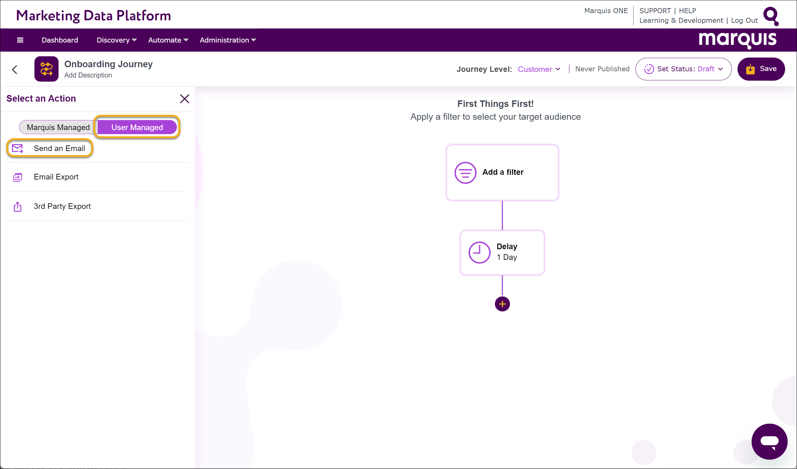Image resolution: width=797 pixels, height=469 pixels.
Task: Click the Never Published status text
Action: pyautogui.click(x=602, y=69)
